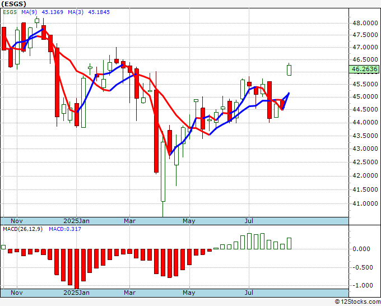
Task: Click the -0.500 MACD axis label
Action: (363, 267)
